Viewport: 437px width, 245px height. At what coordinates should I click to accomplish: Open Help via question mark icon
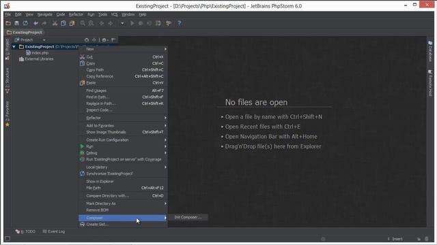click(179, 23)
